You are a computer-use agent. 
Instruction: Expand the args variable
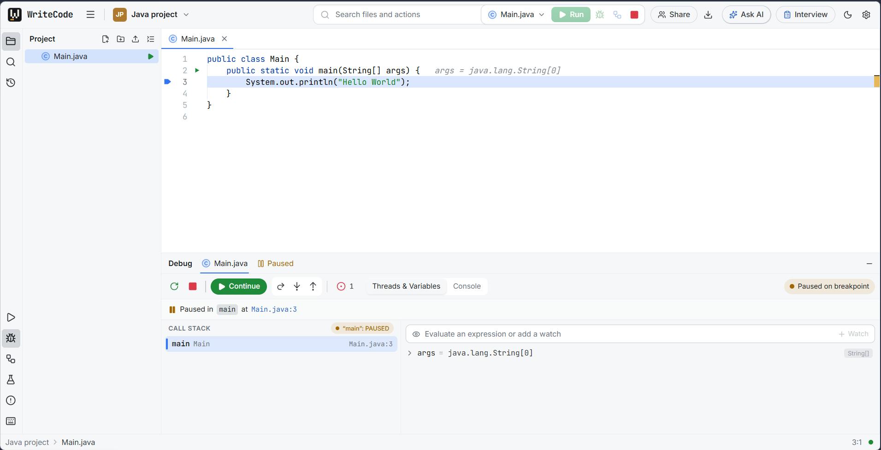tap(409, 354)
